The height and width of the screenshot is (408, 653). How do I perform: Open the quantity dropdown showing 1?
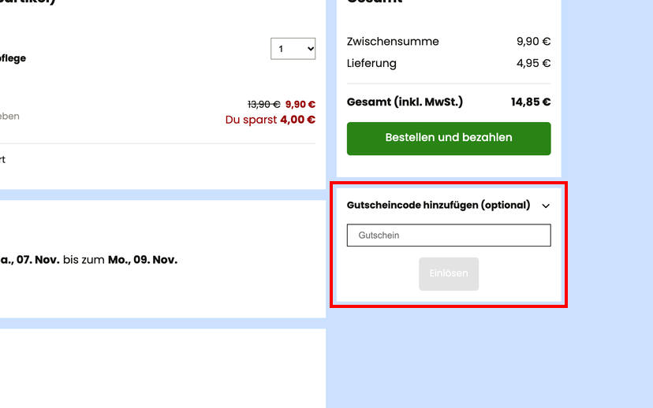293,49
